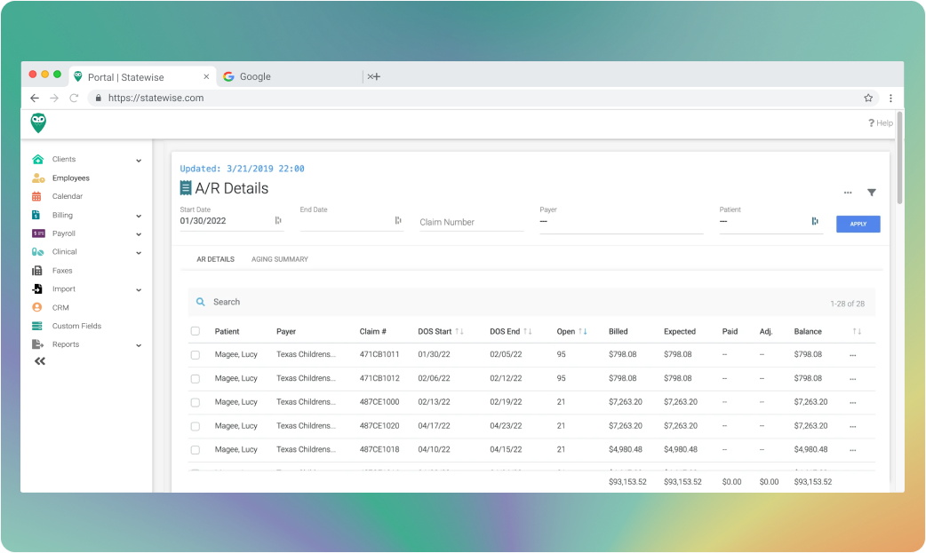This screenshot has width=926, height=553.
Task: Open the filter funnel on A/R Details
Action: [872, 192]
